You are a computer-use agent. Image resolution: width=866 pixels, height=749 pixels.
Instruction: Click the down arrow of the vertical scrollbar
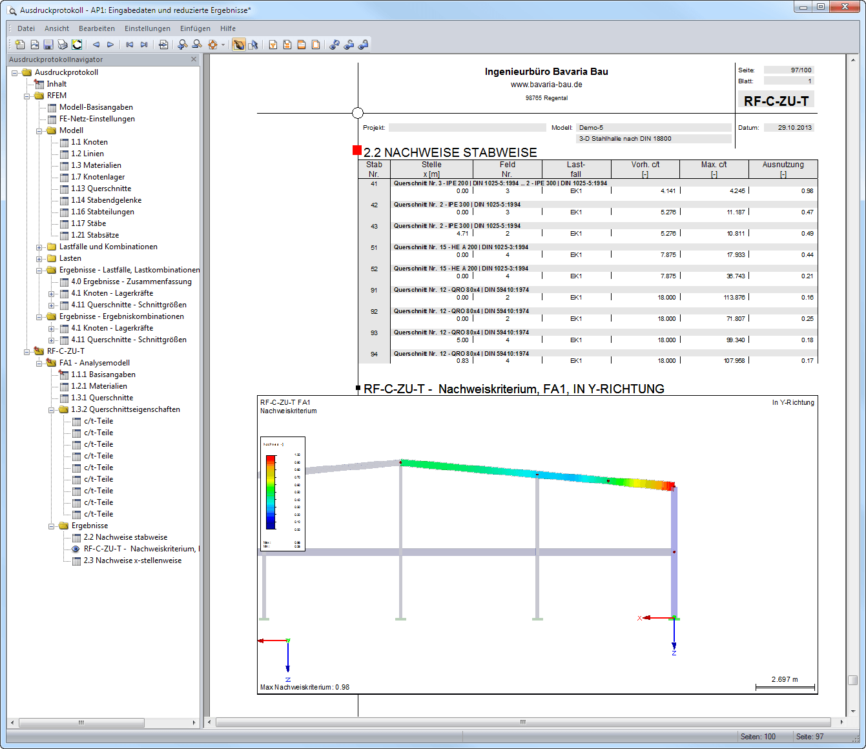coord(853,711)
